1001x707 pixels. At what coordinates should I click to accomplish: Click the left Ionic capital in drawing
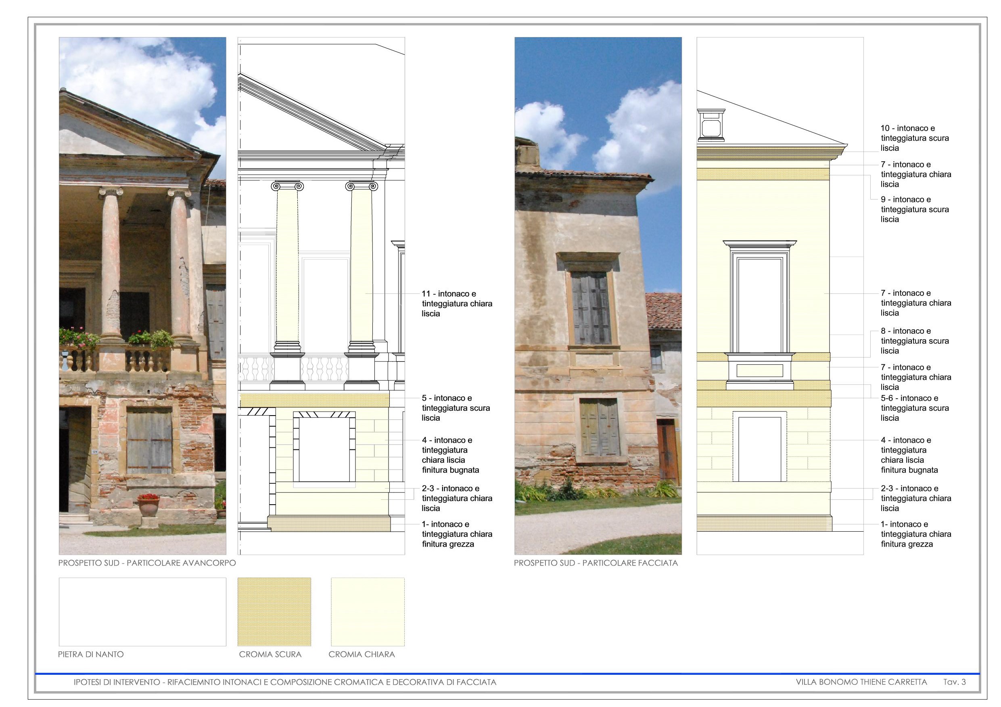coord(287,187)
